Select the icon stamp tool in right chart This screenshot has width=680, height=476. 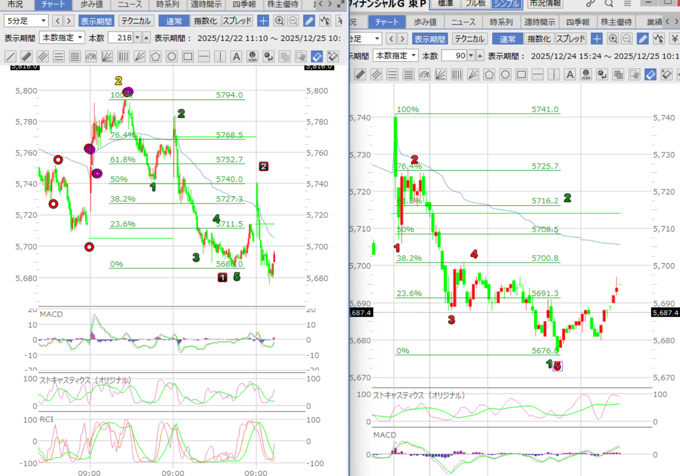tap(586, 75)
